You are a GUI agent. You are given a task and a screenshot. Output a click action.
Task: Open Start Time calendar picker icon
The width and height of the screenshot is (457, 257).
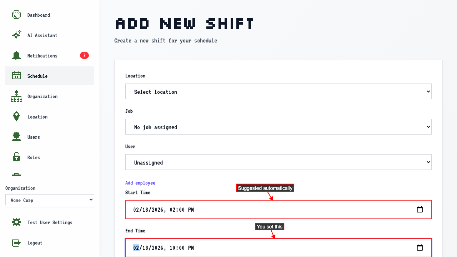(x=420, y=210)
